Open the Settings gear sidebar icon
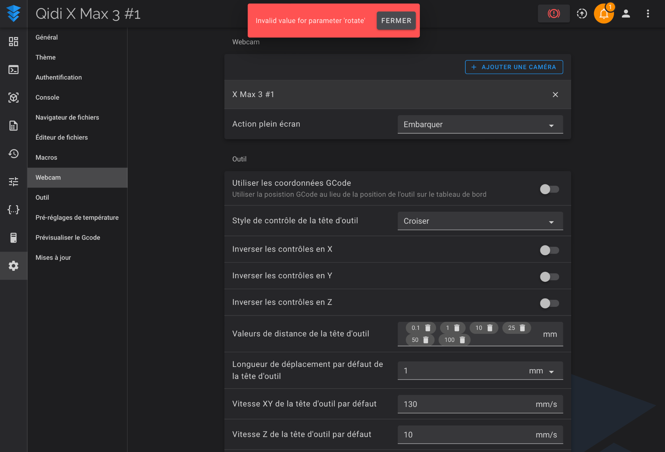665x452 pixels. (13, 266)
